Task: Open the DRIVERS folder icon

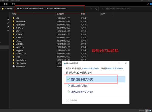Action: [13, 28]
